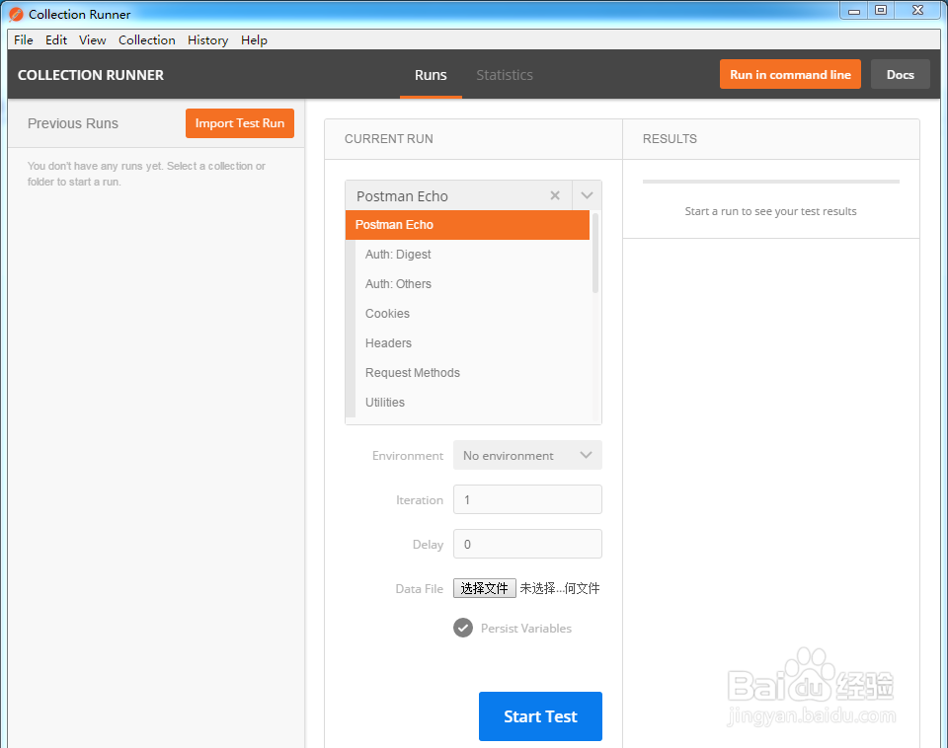Switch to the Statistics tab
Screen dimensions: 948x748
[505, 75]
